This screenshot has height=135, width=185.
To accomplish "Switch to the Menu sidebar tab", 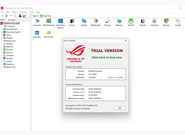I will point(3,20).
